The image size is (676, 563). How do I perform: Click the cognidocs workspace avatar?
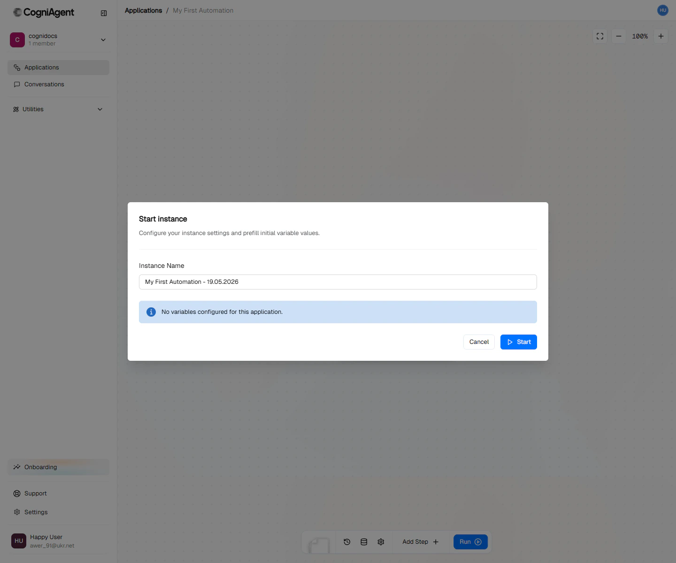(17, 40)
